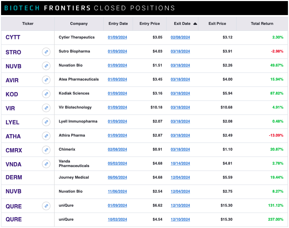
Task: Open the link icon beside VIR ticker
Action: click(x=46, y=108)
